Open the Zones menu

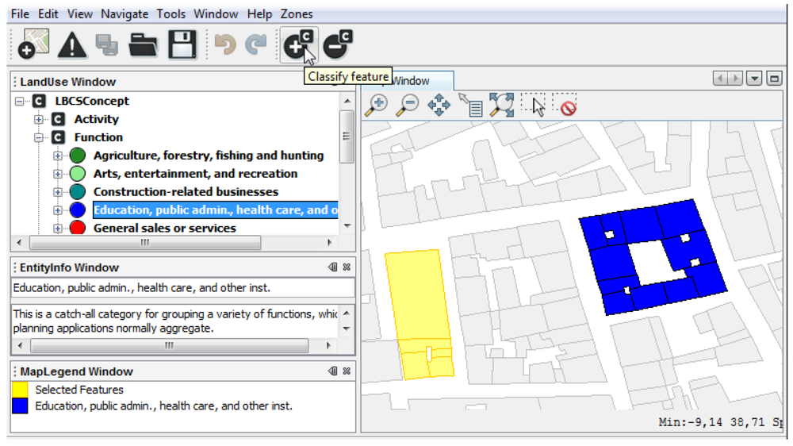tap(297, 13)
